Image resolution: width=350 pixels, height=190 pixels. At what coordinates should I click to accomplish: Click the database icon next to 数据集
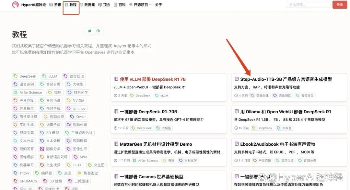81,5
